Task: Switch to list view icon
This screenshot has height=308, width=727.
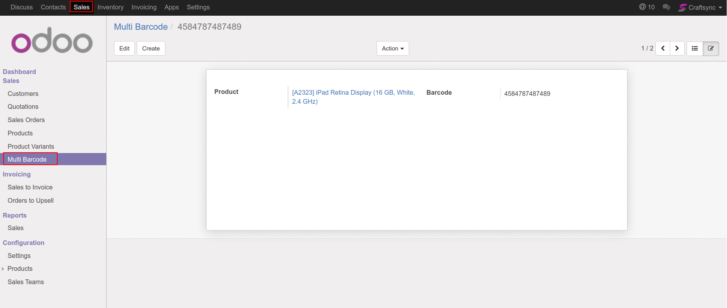Action: pyautogui.click(x=695, y=49)
